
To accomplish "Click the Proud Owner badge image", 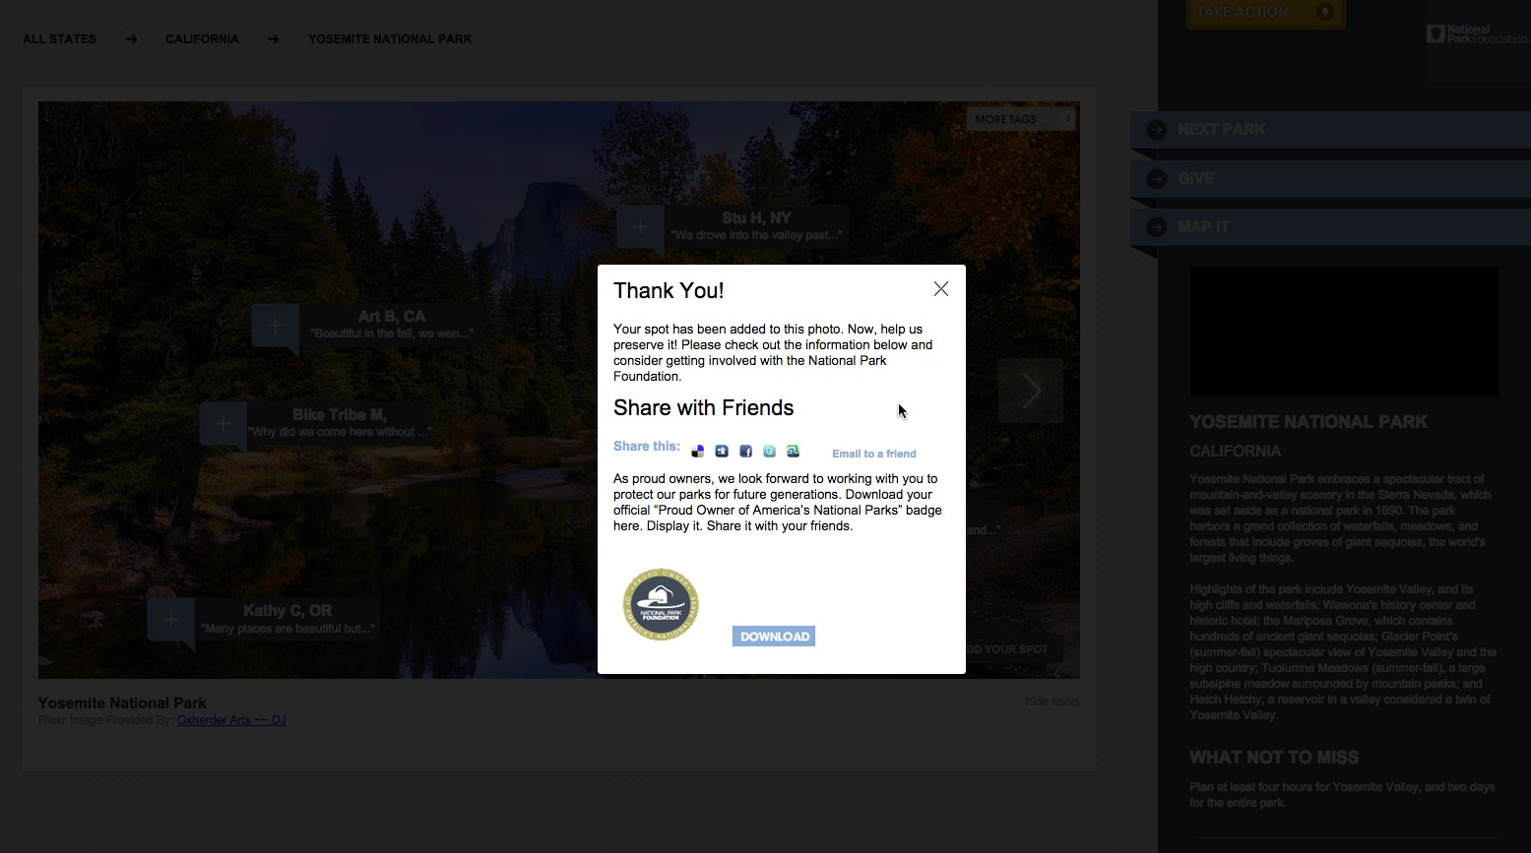I will (661, 604).
